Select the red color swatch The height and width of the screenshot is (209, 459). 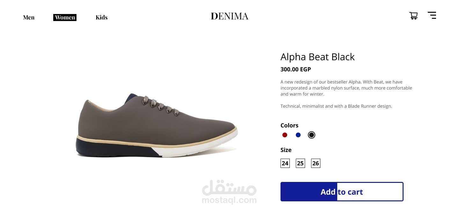point(285,135)
